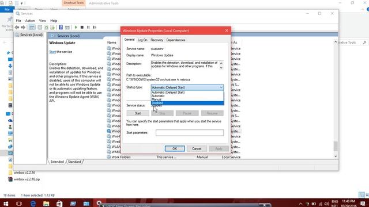
Task: Click Start button in properties dialog
Action: pos(138,113)
